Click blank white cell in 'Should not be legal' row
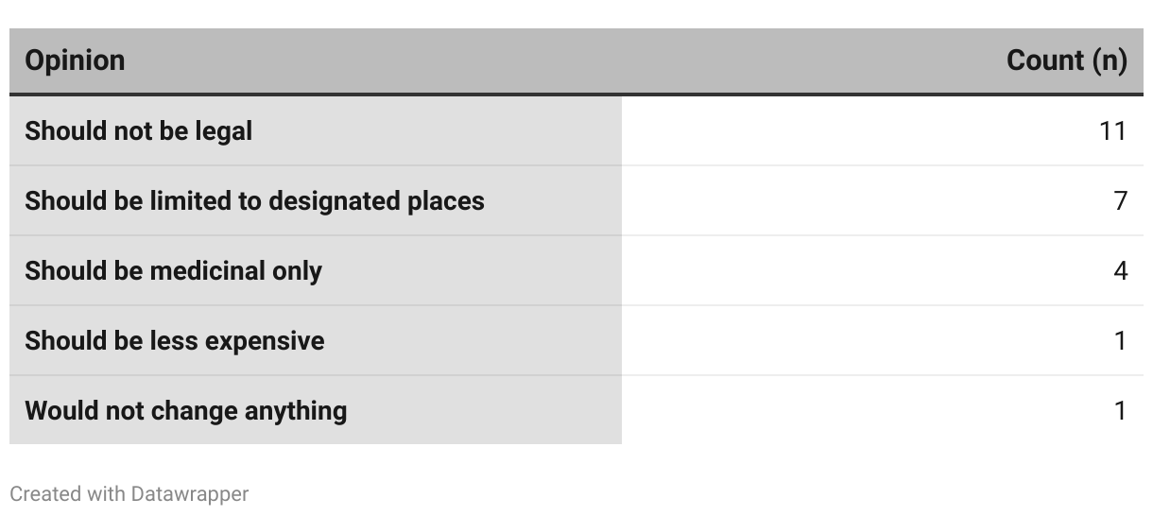1153x516 pixels. [851, 130]
